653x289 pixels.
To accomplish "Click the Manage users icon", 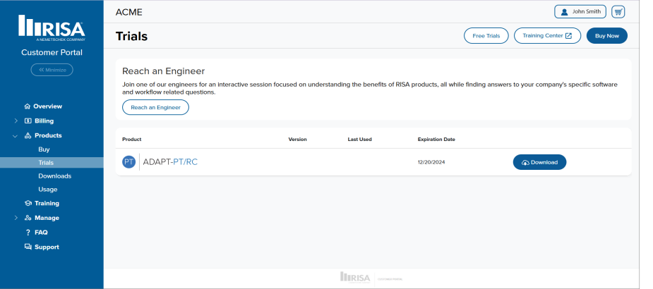I will (x=28, y=218).
